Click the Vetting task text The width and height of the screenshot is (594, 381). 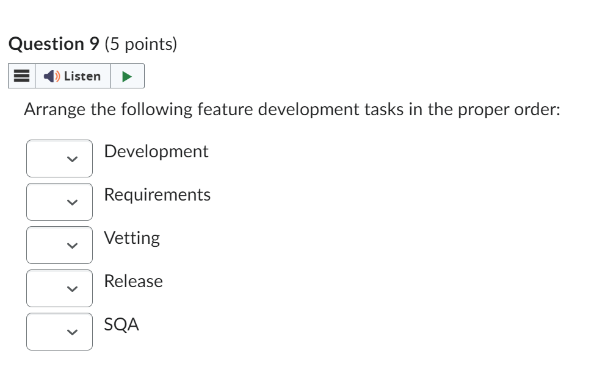pos(132,238)
